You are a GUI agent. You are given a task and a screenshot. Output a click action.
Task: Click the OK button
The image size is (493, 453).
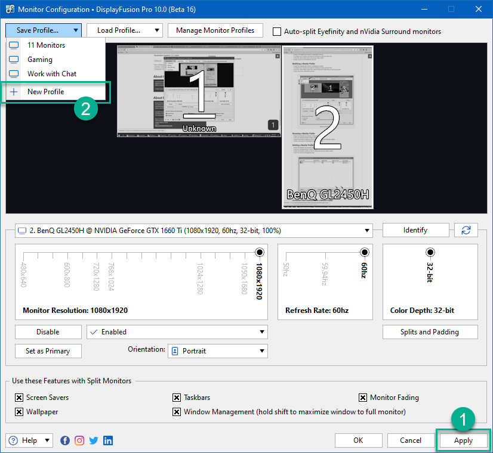point(359,440)
